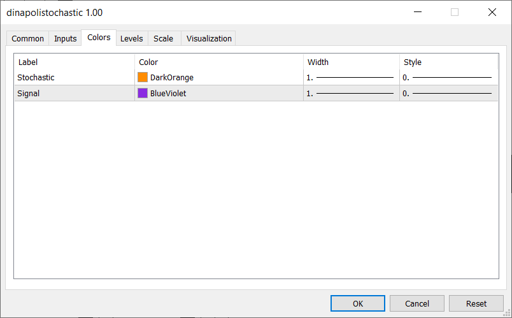The height and width of the screenshot is (318, 512).
Task: Open the Visualization tab
Action: (209, 39)
